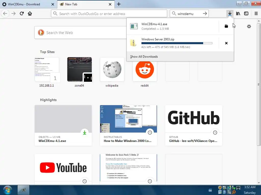Select the Windows Server 2003.zip download entry
Viewport: 261px width, 195px height.
pos(173,43)
